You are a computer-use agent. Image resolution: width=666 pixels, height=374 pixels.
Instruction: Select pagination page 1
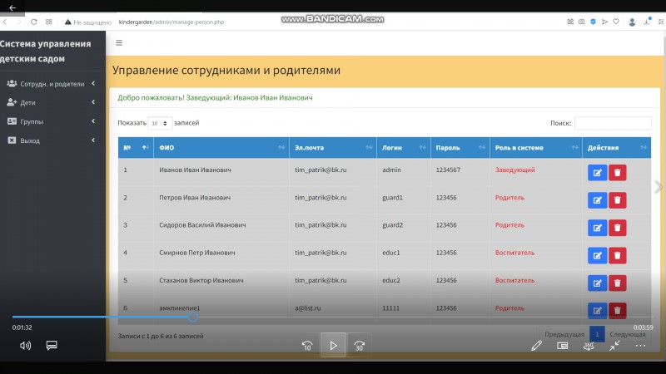tap(597, 334)
